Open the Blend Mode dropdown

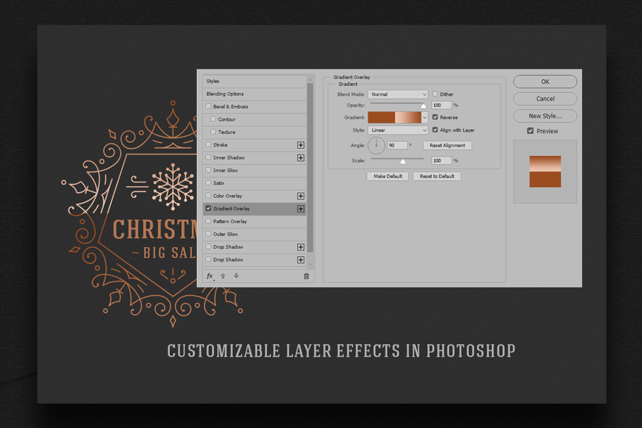(398, 94)
